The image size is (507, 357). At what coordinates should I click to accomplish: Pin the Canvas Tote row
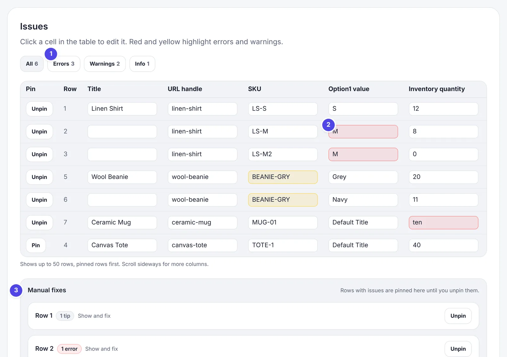click(36, 245)
